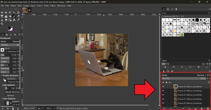The image size is (211, 110).
Task: Hide the Frame 20 layer
Action: 163,103
